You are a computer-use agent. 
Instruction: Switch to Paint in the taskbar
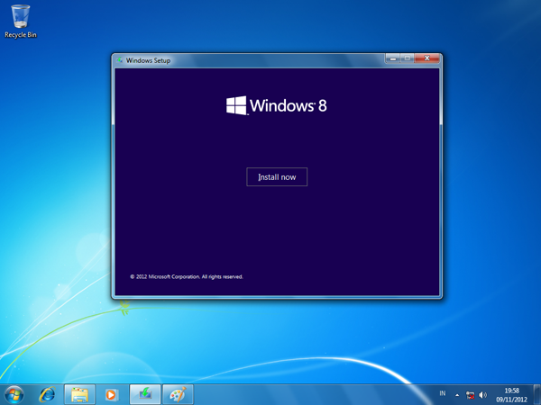tap(178, 394)
